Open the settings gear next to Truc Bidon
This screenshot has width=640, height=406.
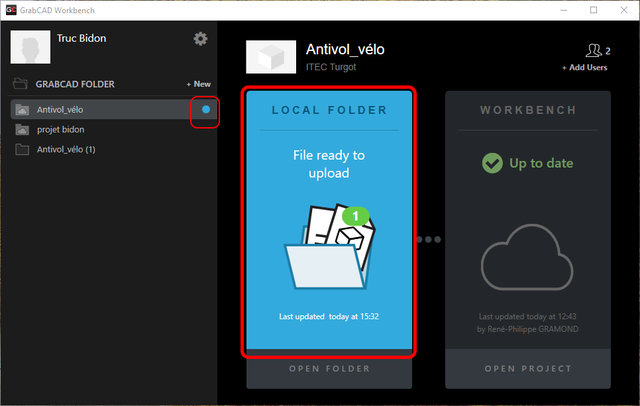(200, 39)
